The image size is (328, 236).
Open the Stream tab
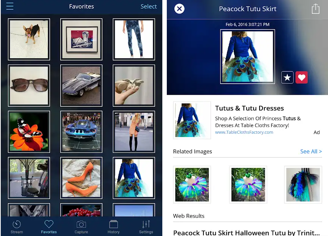pyautogui.click(x=17, y=227)
